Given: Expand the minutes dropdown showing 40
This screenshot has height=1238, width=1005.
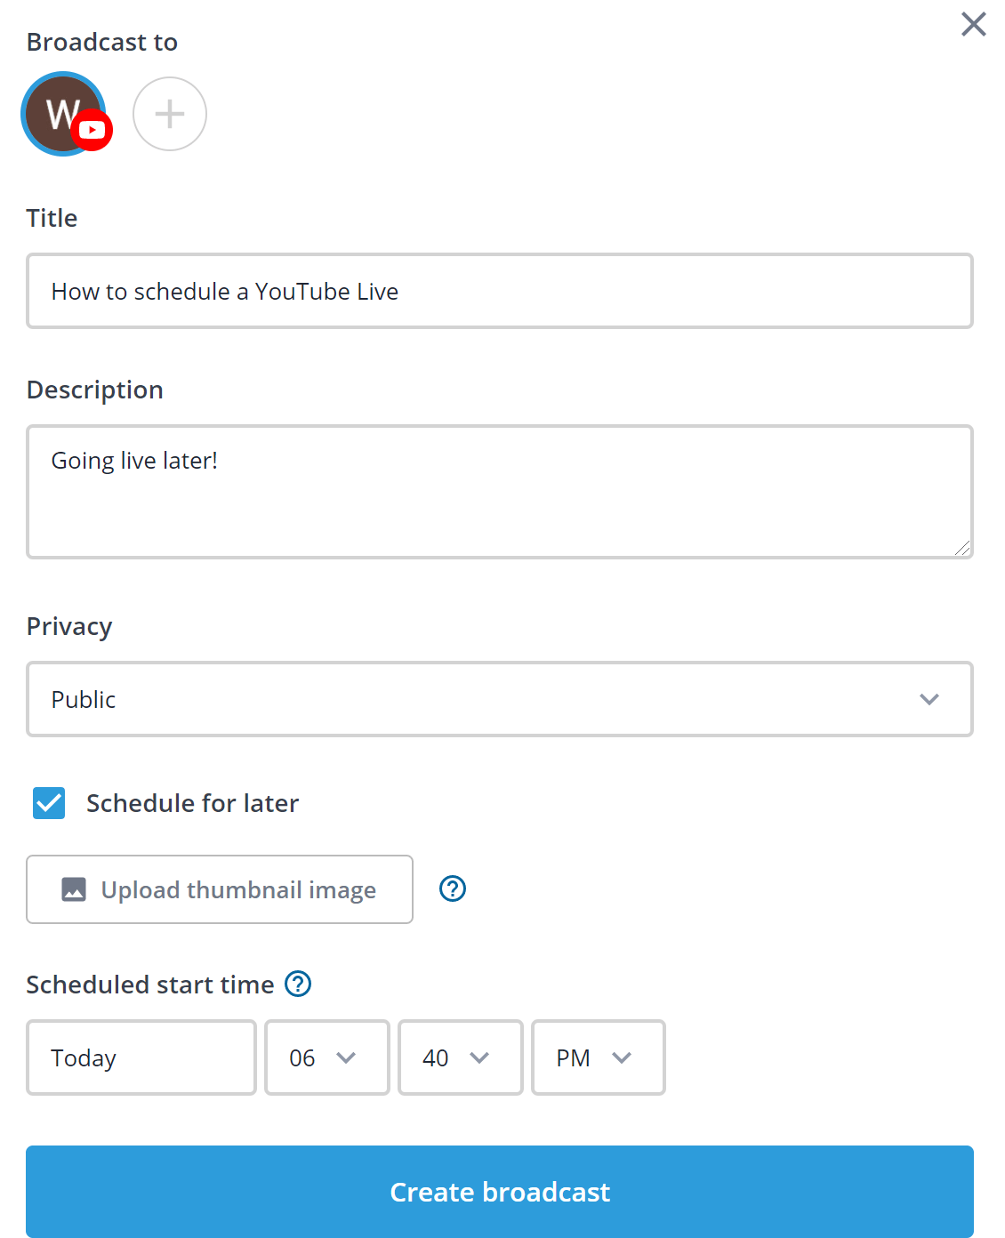Looking at the screenshot, I should pos(461,1057).
